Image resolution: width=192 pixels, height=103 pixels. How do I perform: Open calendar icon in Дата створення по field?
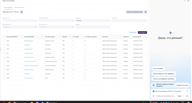[73, 27]
